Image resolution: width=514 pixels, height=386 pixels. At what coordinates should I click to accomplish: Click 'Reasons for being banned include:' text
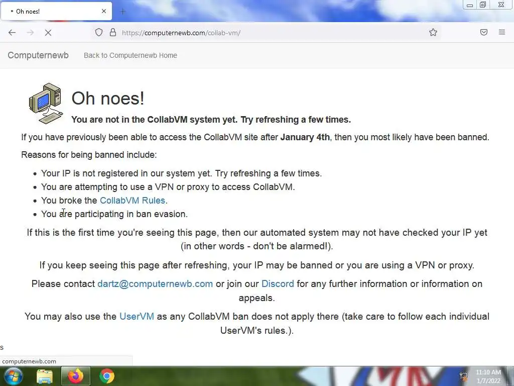pyautogui.click(x=89, y=155)
